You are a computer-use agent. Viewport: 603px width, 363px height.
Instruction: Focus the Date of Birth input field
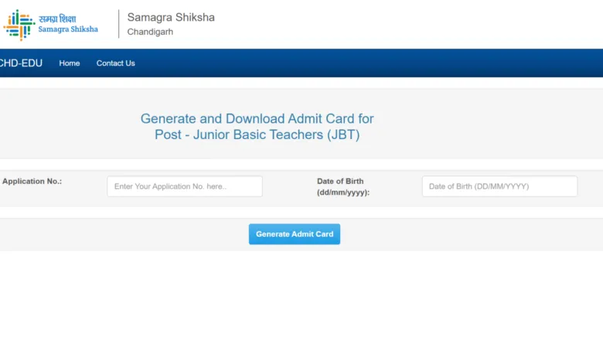499,186
